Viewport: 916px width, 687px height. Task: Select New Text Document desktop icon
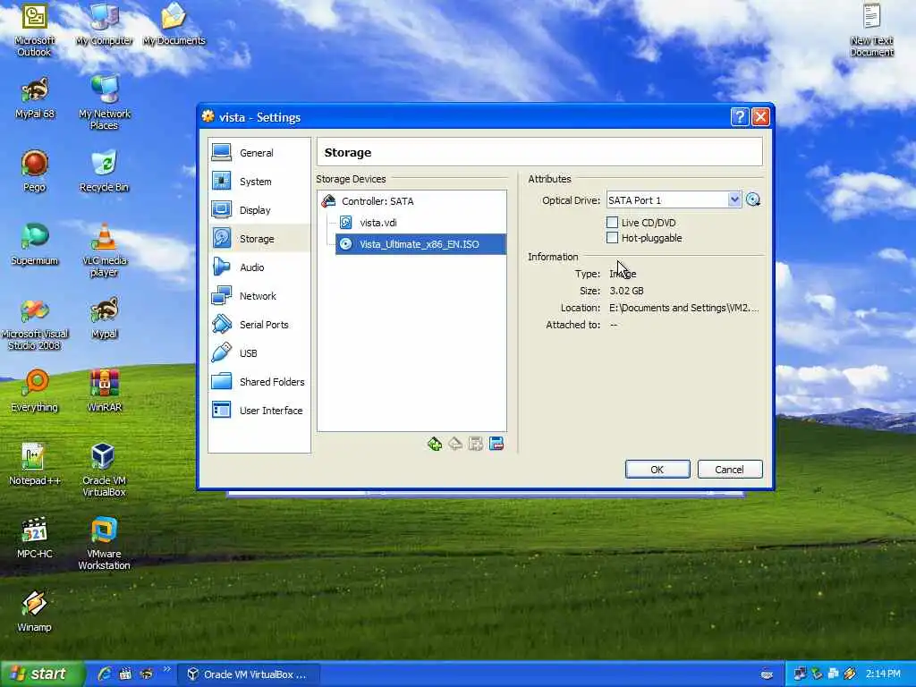click(x=871, y=30)
